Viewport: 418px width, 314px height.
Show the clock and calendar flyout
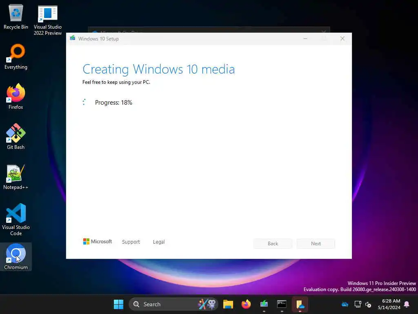pyautogui.click(x=389, y=304)
